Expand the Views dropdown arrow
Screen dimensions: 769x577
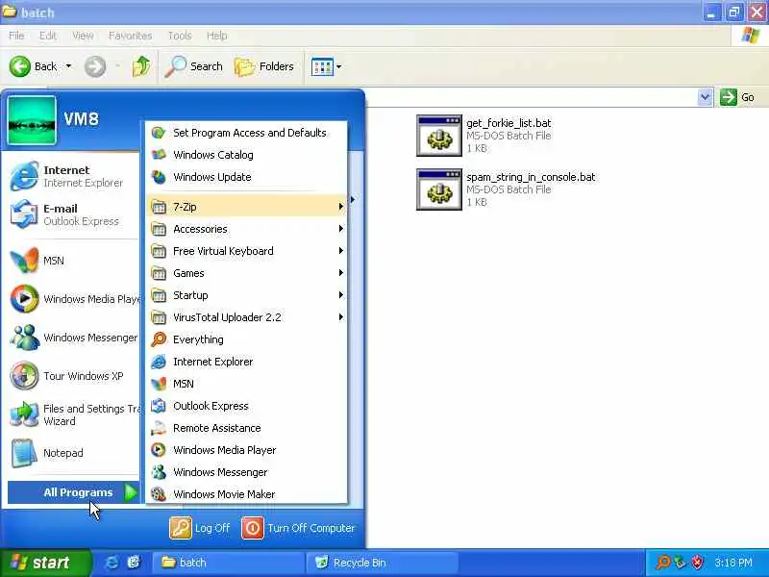[339, 66]
